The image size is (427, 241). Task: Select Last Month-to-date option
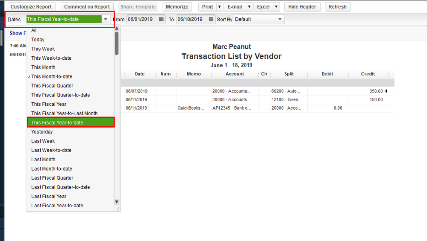[70, 169]
